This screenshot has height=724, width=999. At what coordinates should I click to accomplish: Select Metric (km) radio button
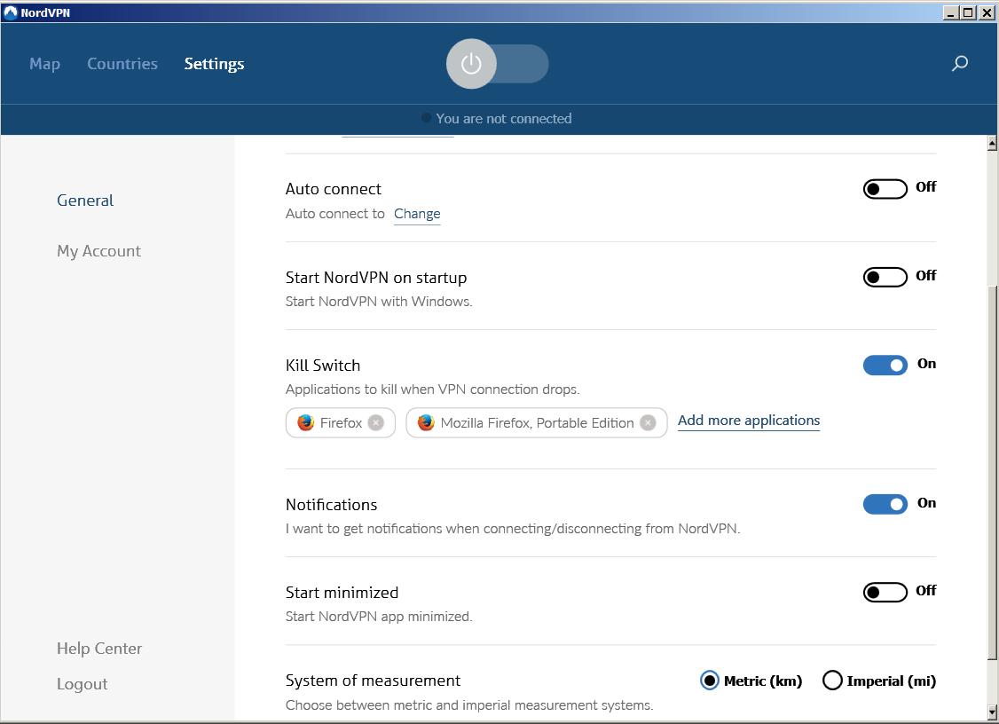[x=709, y=681]
